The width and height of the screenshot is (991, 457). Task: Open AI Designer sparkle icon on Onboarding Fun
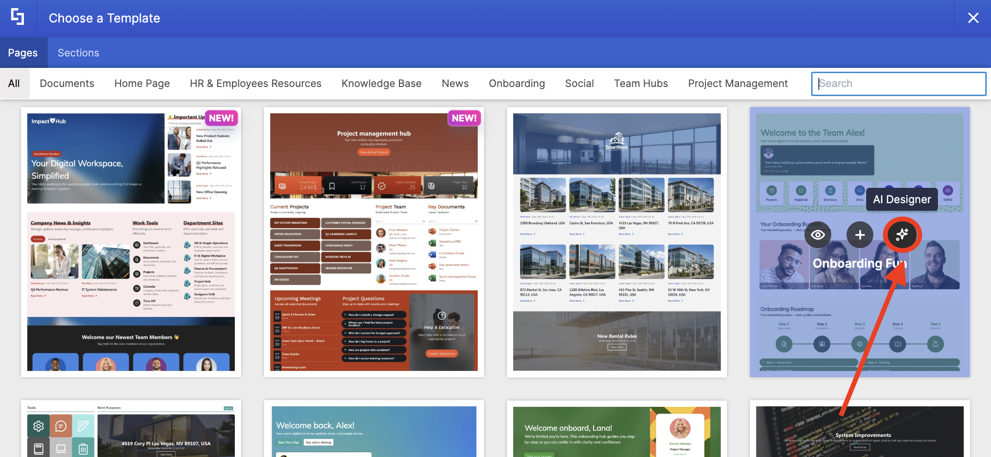pos(902,235)
